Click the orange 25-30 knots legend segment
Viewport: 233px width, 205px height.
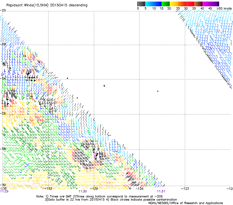tap(182, 4)
